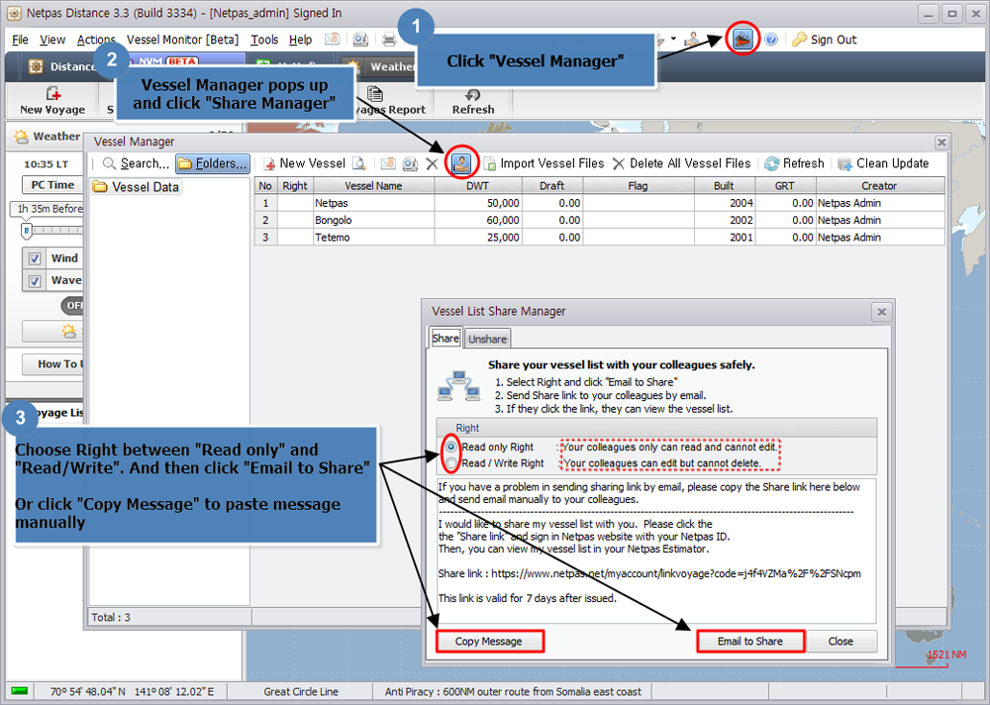Sort by the Vessel Name column header
990x705 pixels.
(373, 186)
